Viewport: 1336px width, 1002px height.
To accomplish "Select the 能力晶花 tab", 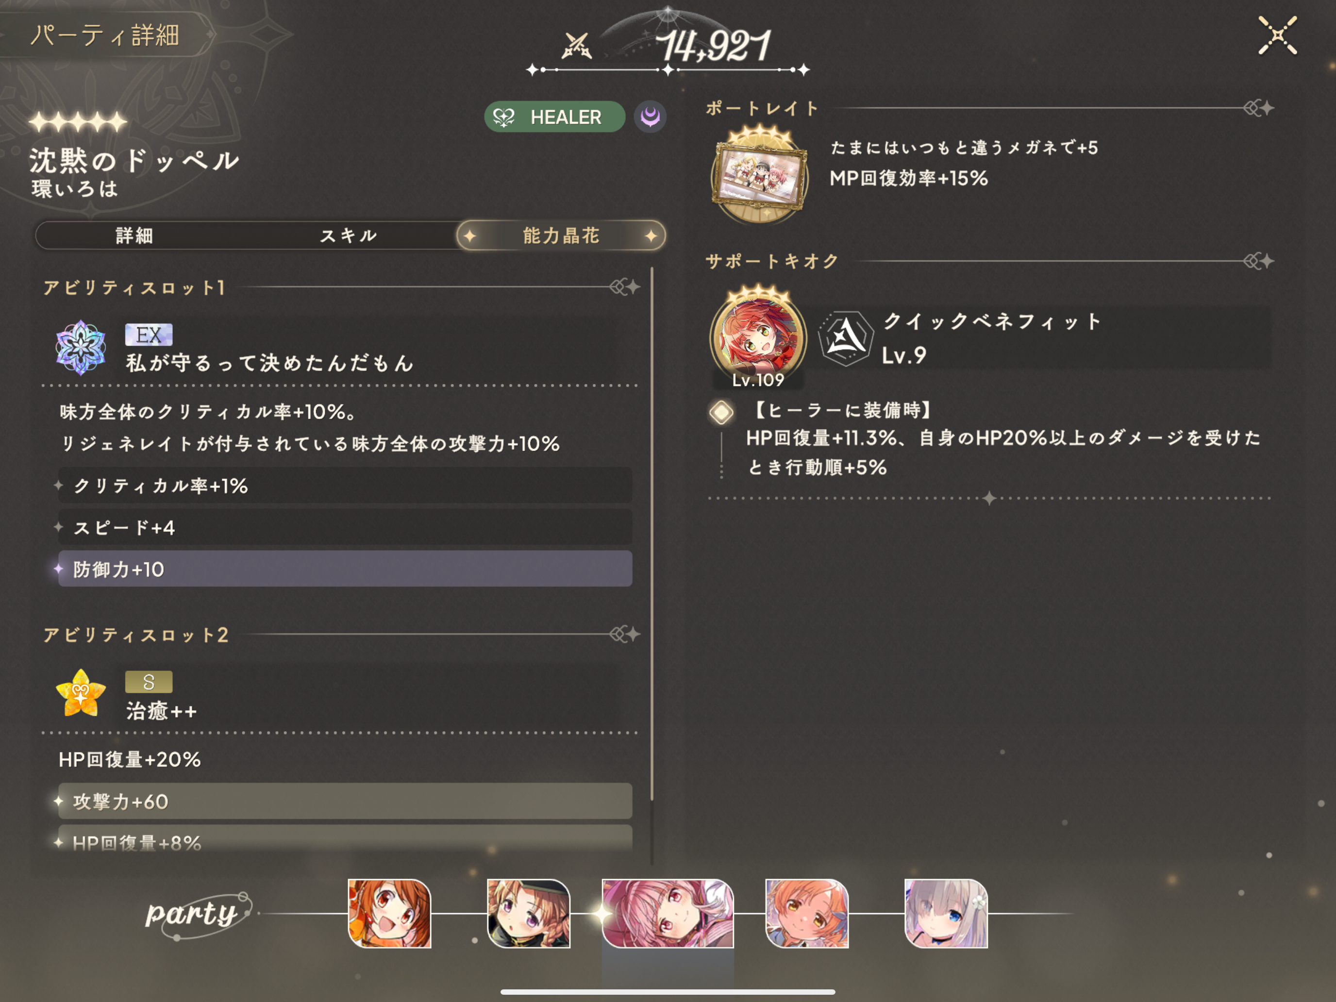I will coord(561,235).
